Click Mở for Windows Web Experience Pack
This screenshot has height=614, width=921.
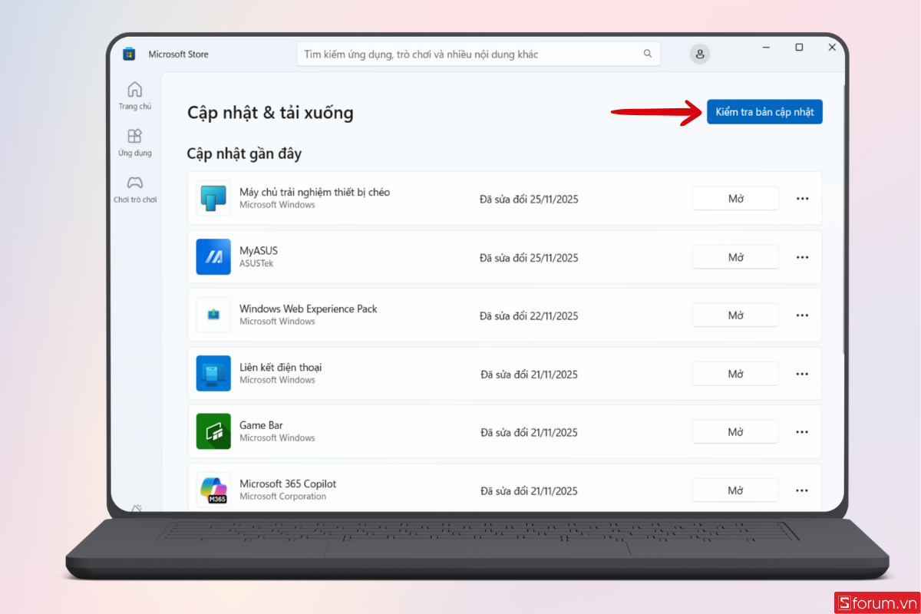click(735, 315)
